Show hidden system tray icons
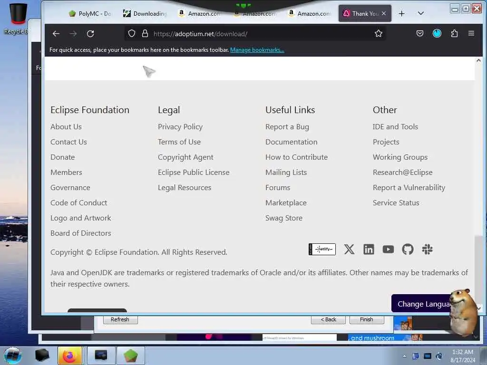Image resolution: width=487 pixels, height=365 pixels. [404, 356]
